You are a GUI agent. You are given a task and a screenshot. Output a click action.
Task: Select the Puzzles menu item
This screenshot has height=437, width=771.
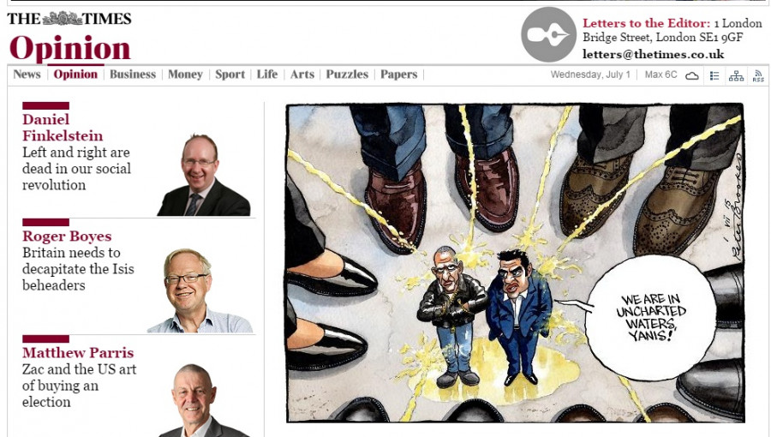coord(347,75)
